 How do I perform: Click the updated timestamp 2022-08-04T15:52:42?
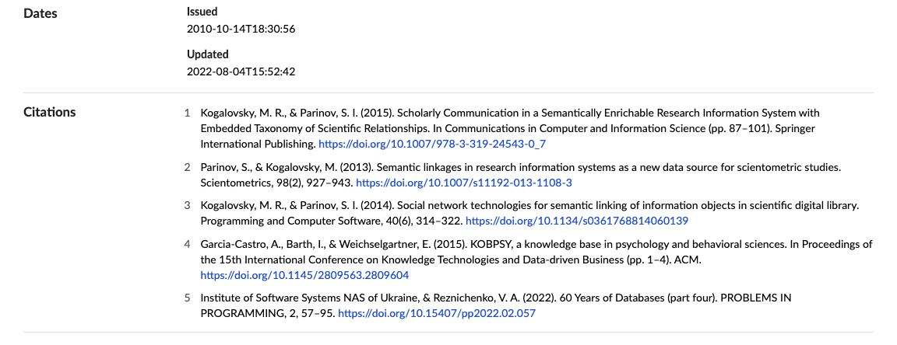click(x=241, y=71)
